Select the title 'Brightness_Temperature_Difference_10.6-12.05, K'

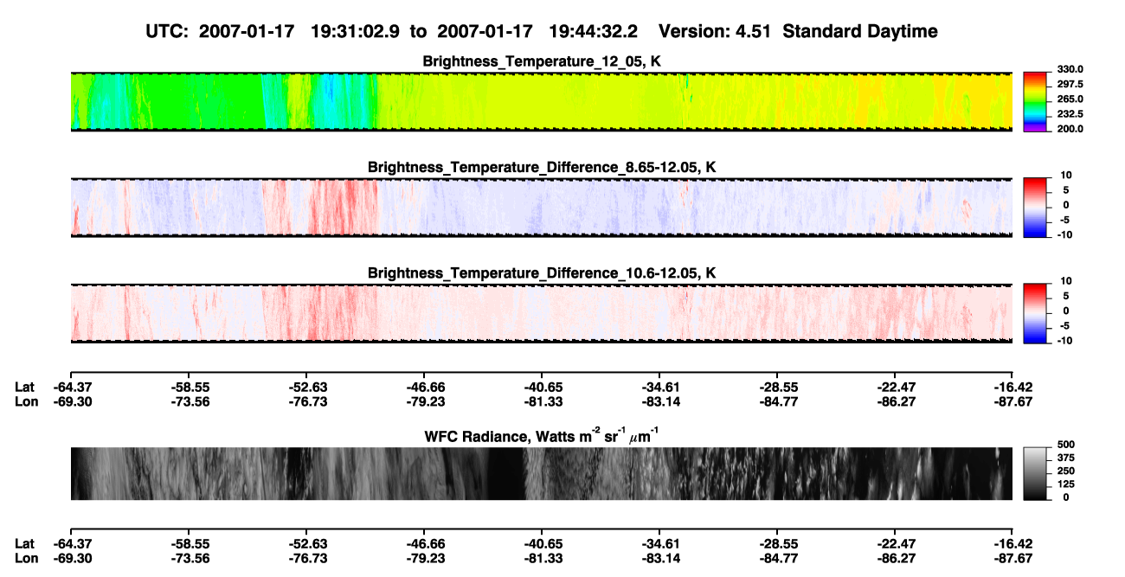pos(542,272)
